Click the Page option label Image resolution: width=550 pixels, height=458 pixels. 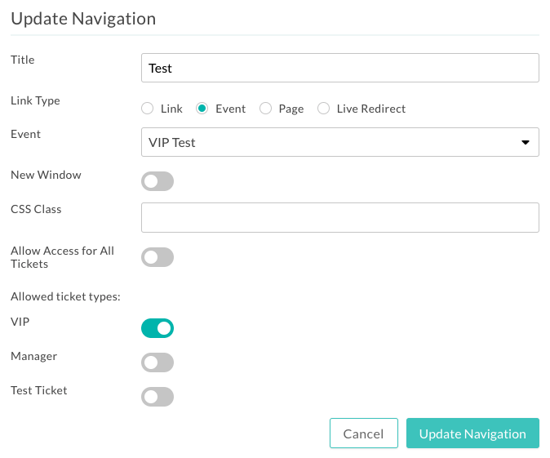291,109
